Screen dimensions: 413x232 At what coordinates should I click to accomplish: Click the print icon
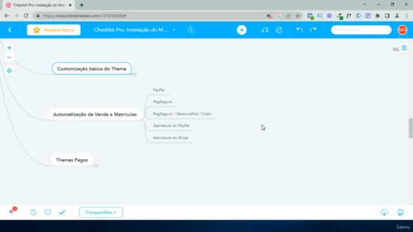[x=400, y=212]
